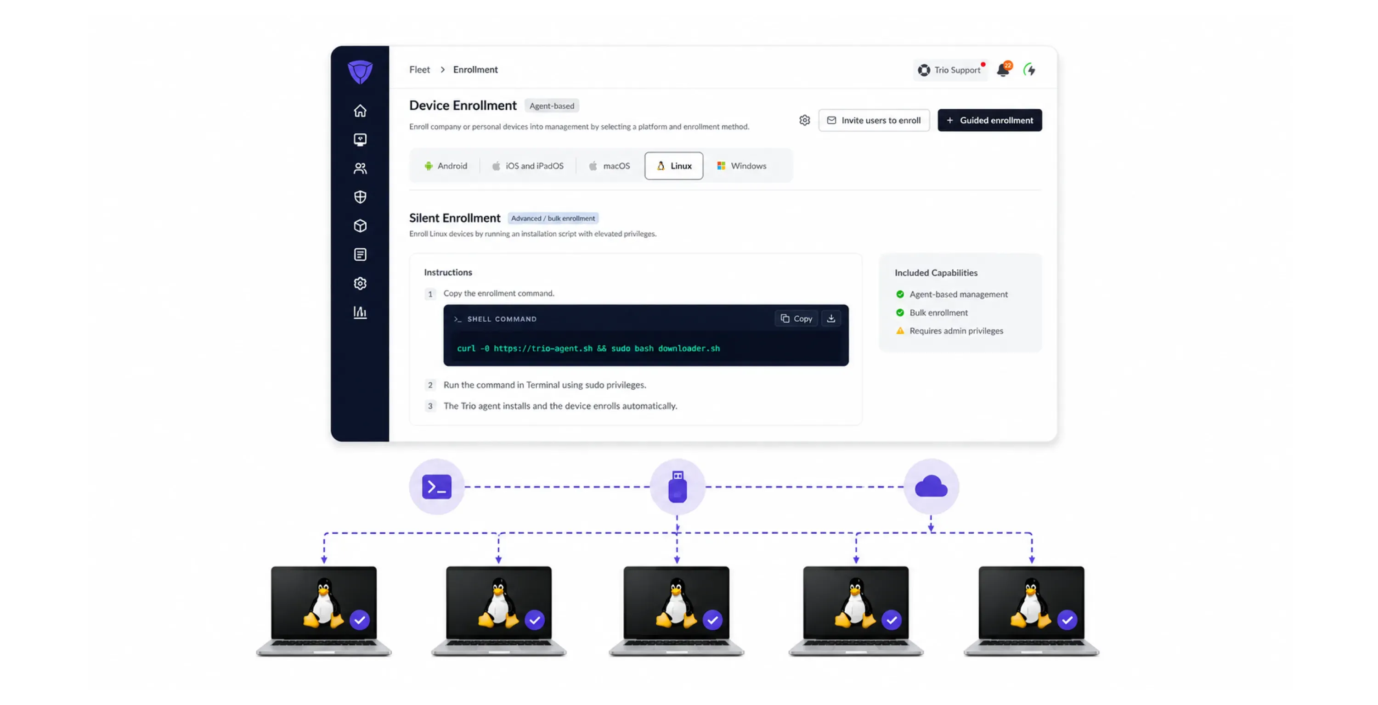Open the document list sidebar icon
1378x705 pixels.
tap(360, 254)
